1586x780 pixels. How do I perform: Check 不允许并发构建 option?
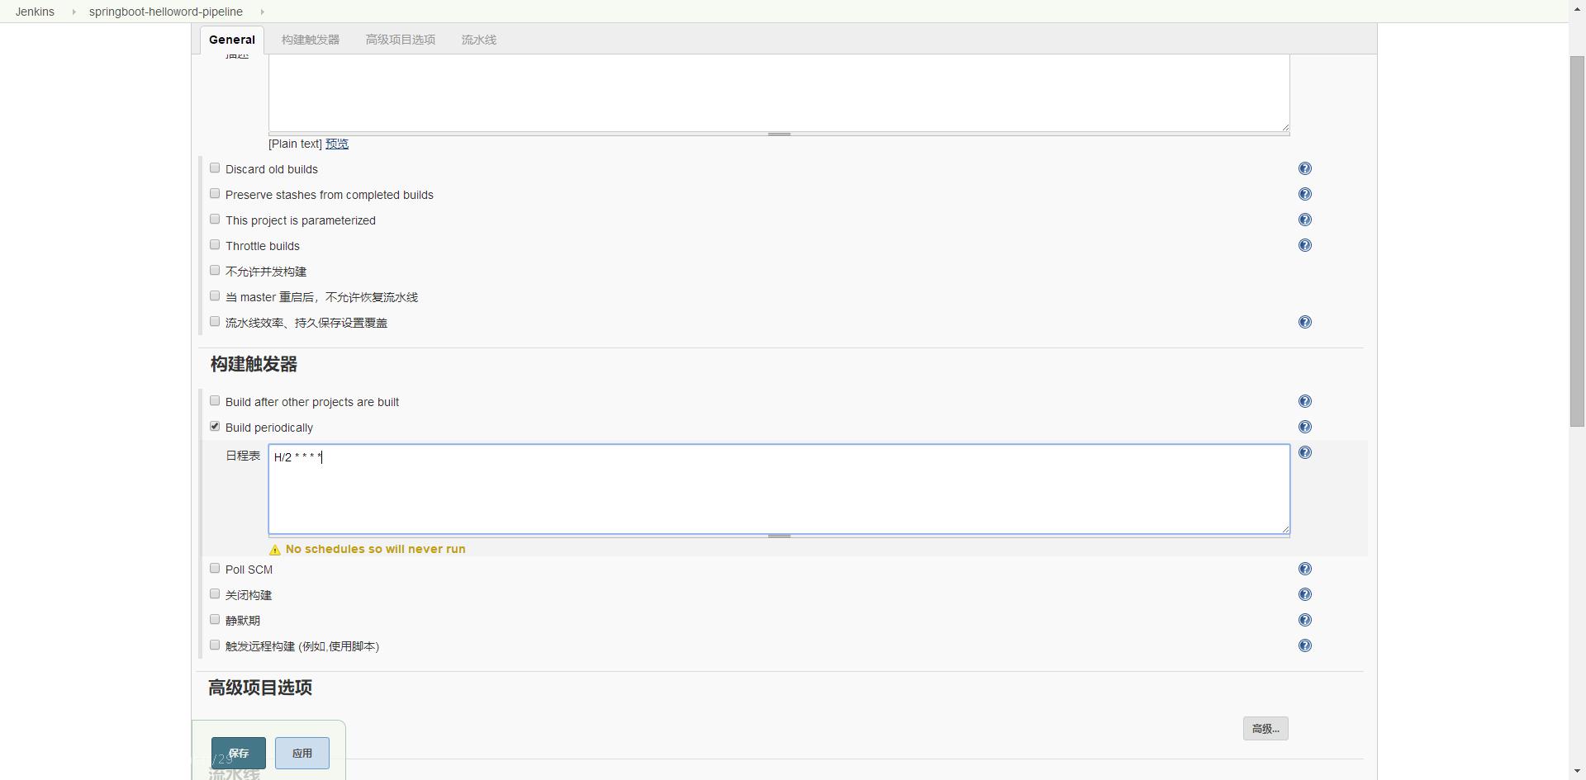[x=215, y=271]
